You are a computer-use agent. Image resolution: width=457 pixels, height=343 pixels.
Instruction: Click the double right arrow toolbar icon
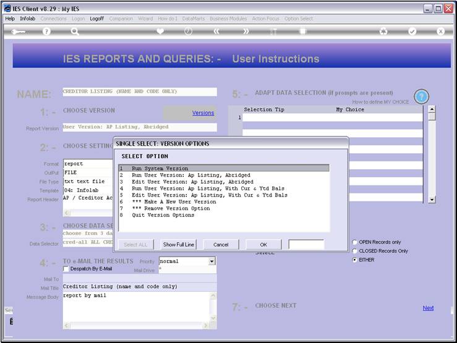point(246,31)
